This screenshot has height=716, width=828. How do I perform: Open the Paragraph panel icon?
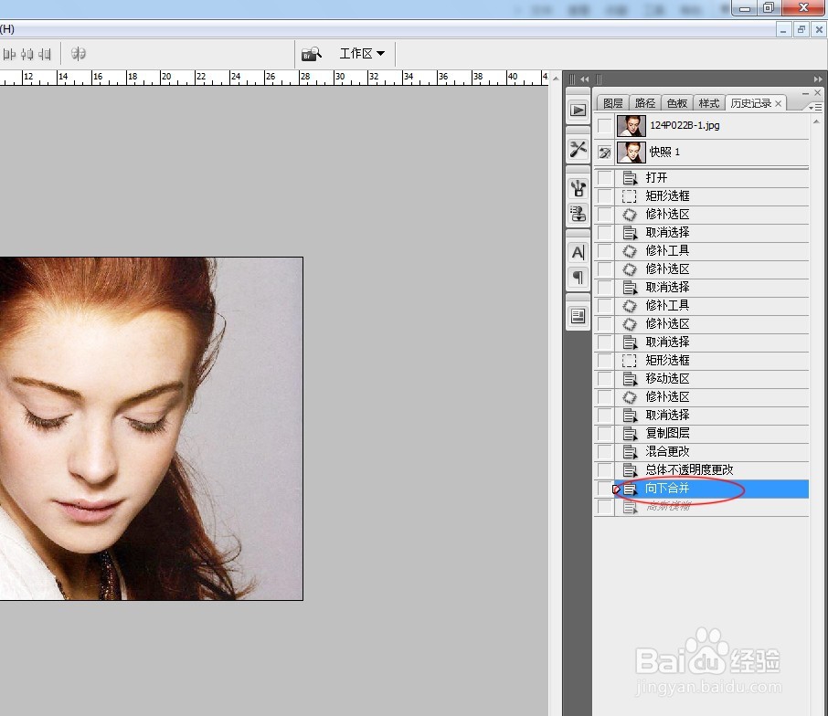[578, 277]
